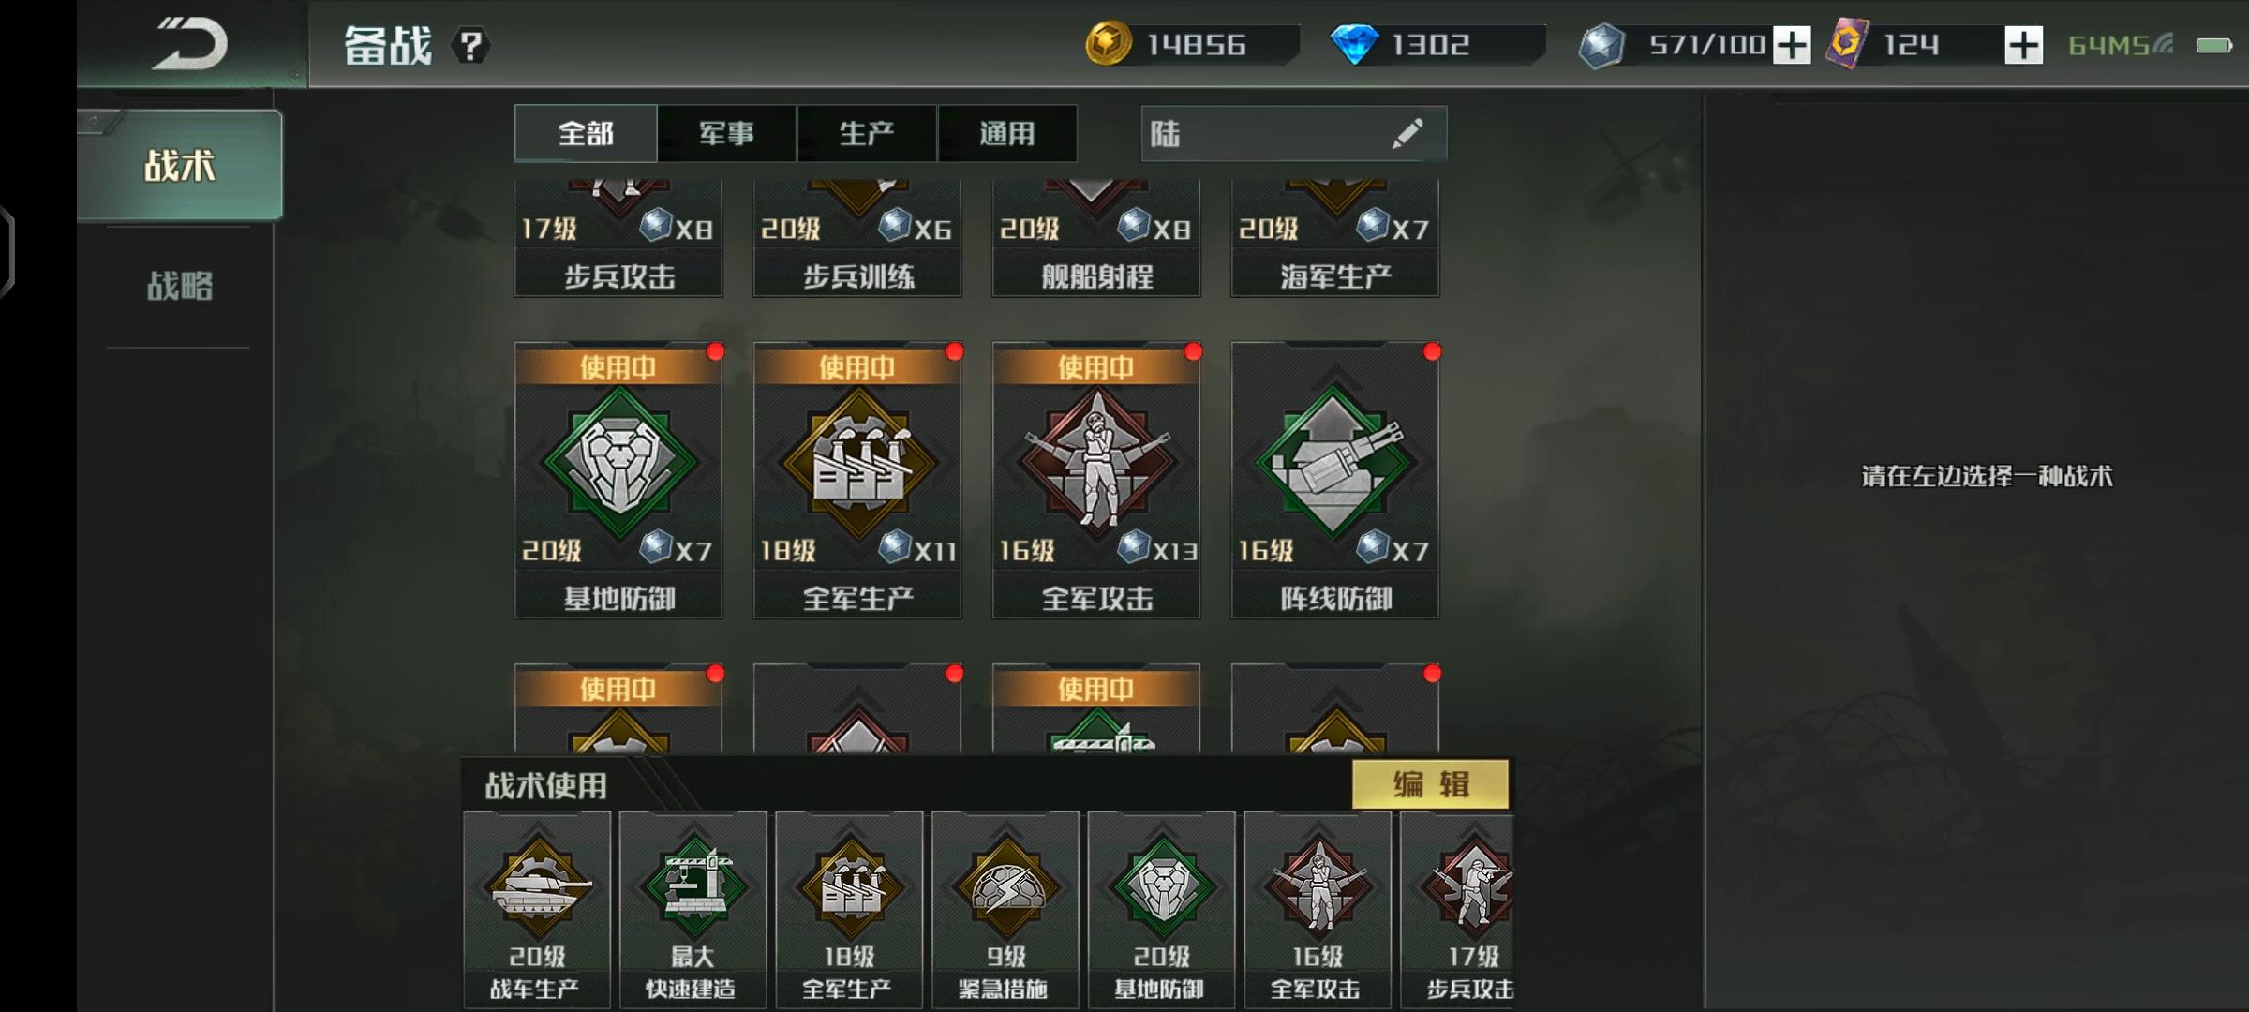This screenshot has height=1012, width=2249.
Task: Click the 陆 preset name field
Action: [x=1294, y=133]
